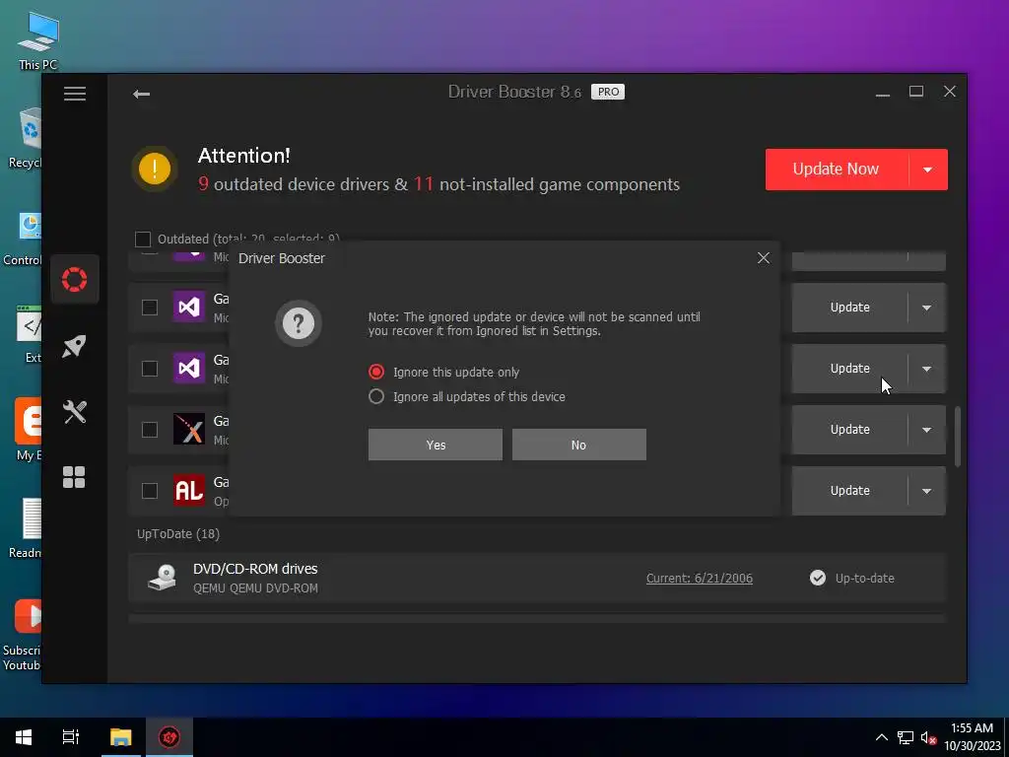Click the 'Up-to-date' status text

tap(865, 578)
